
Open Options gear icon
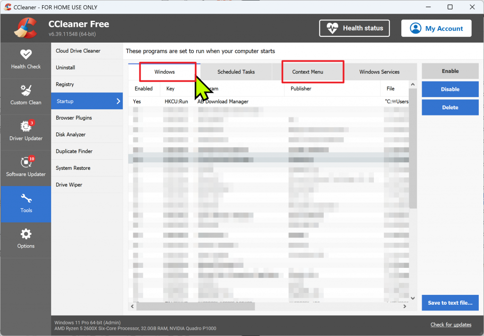pos(26,234)
